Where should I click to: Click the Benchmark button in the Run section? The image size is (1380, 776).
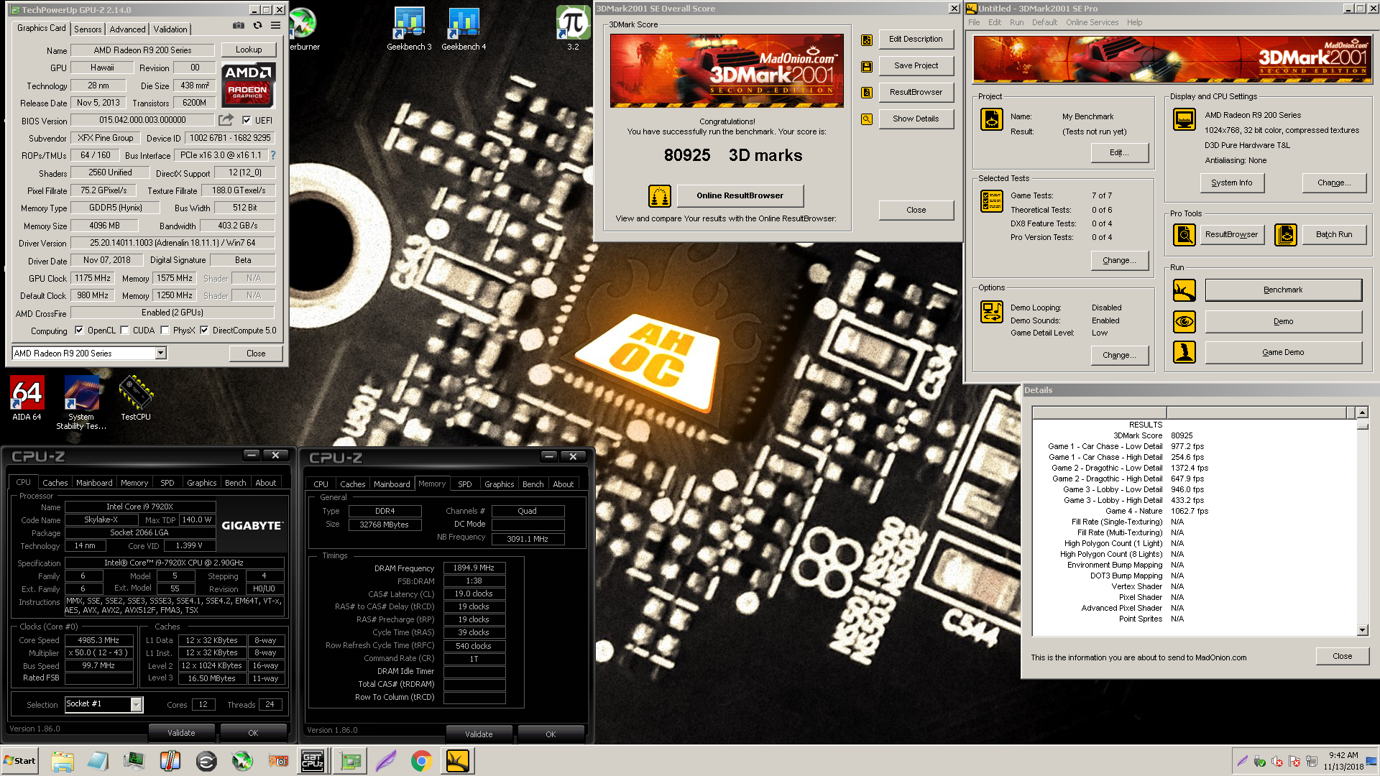[1283, 290]
